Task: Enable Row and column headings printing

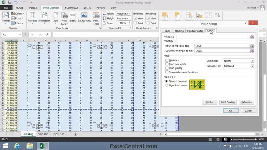Action: pyautogui.click(x=167, y=72)
